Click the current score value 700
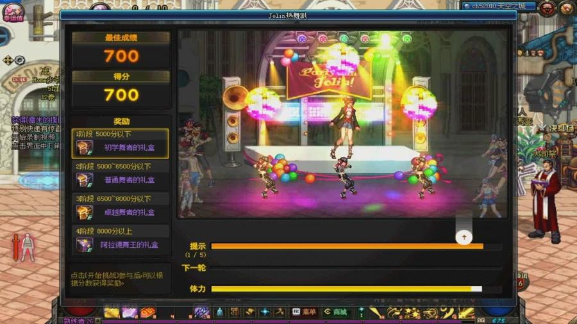The height and width of the screenshot is (324, 577). tap(121, 95)
